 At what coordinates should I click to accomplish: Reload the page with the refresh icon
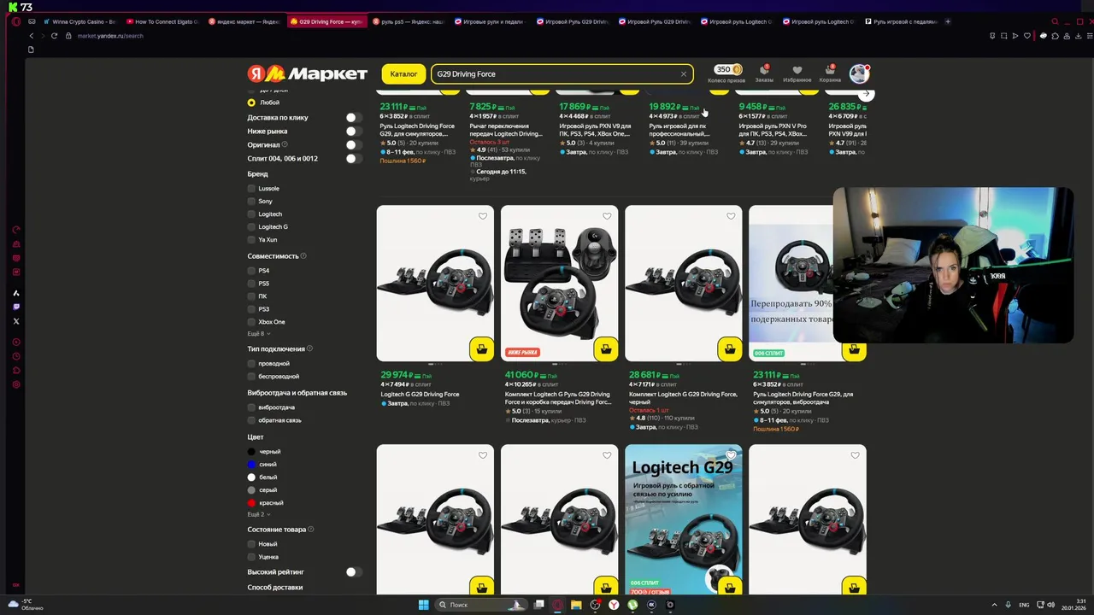[x=55, y=36]
